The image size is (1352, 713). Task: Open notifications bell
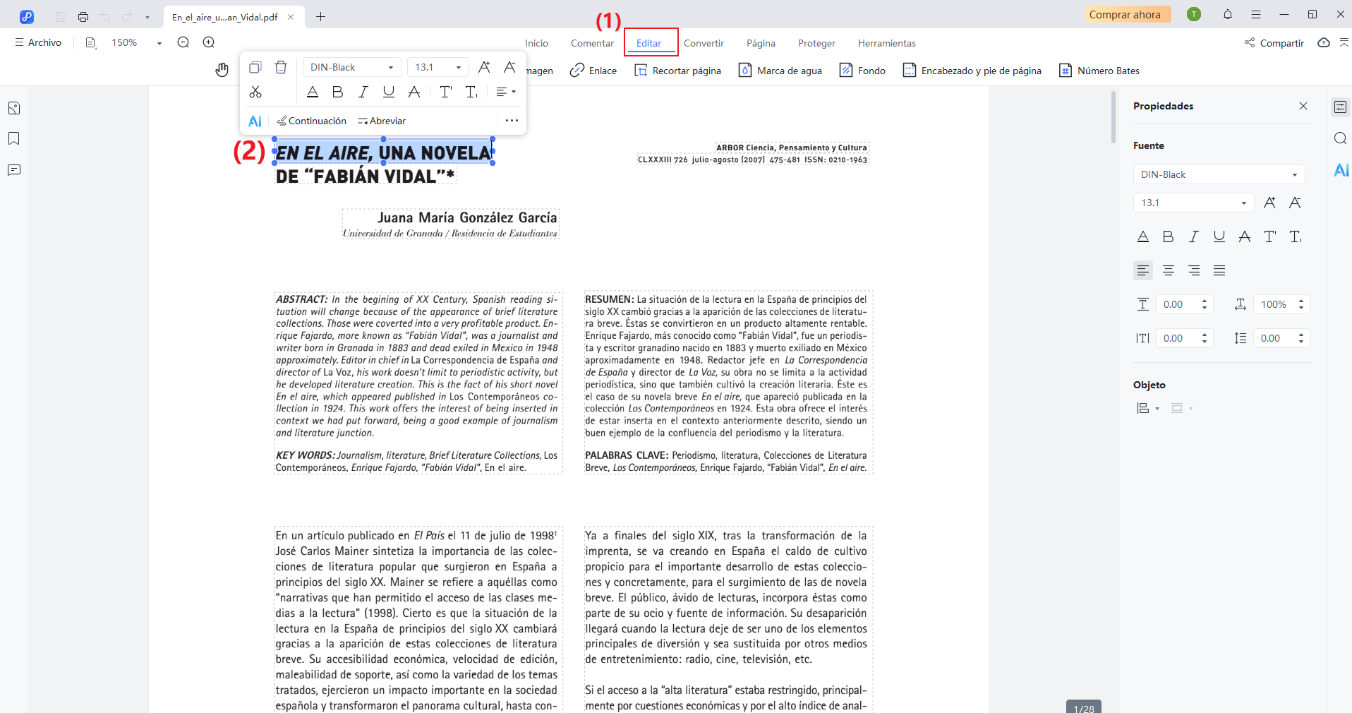pyautogui.click(x=1228, y=14)
